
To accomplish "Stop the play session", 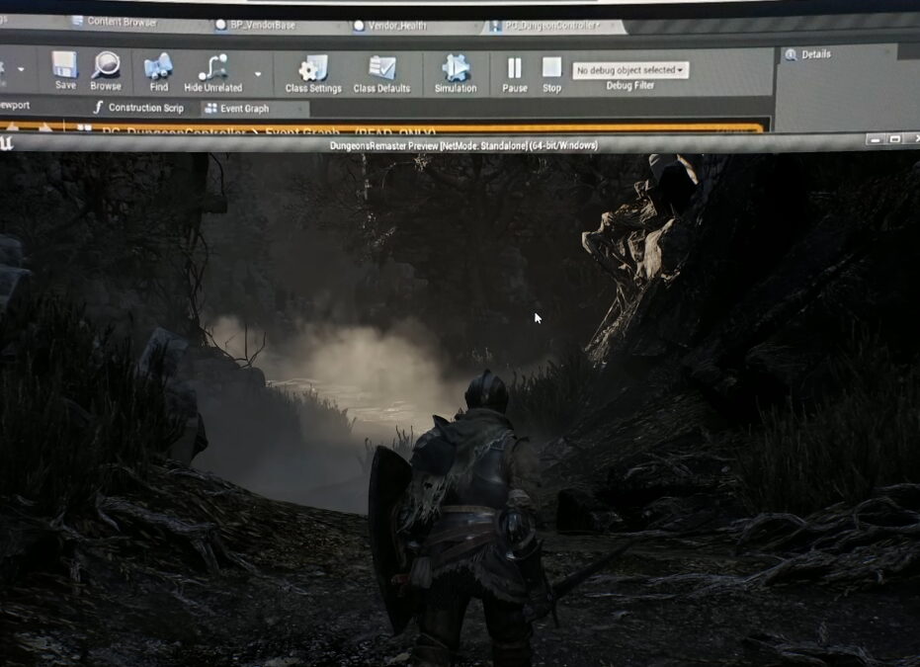I will tap(551, 74).
